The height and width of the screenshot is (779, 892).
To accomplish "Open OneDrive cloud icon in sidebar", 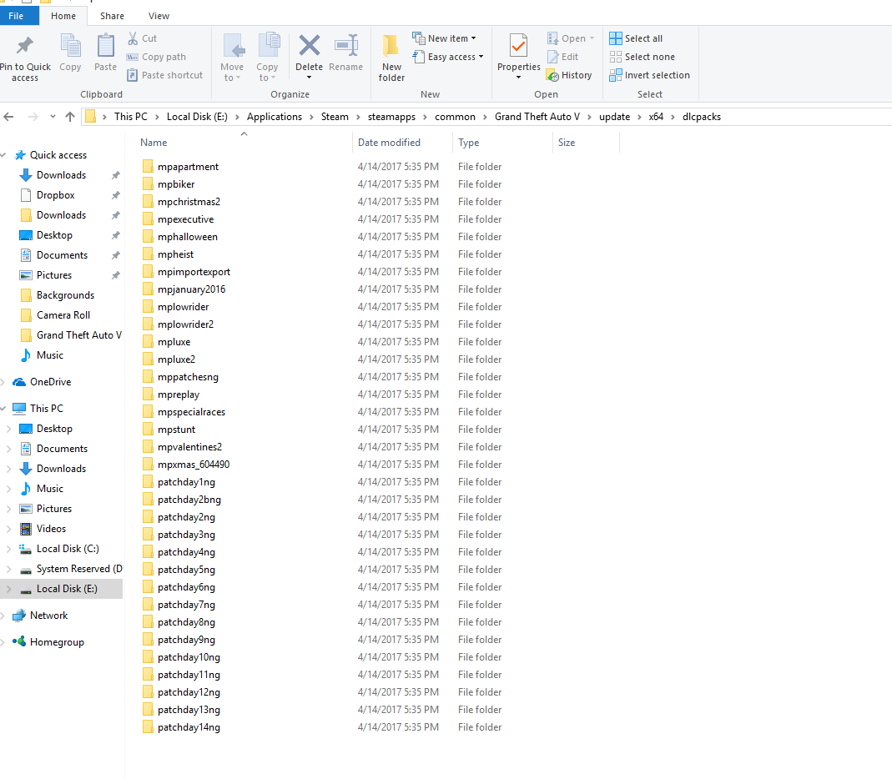I will coord(19,381).
